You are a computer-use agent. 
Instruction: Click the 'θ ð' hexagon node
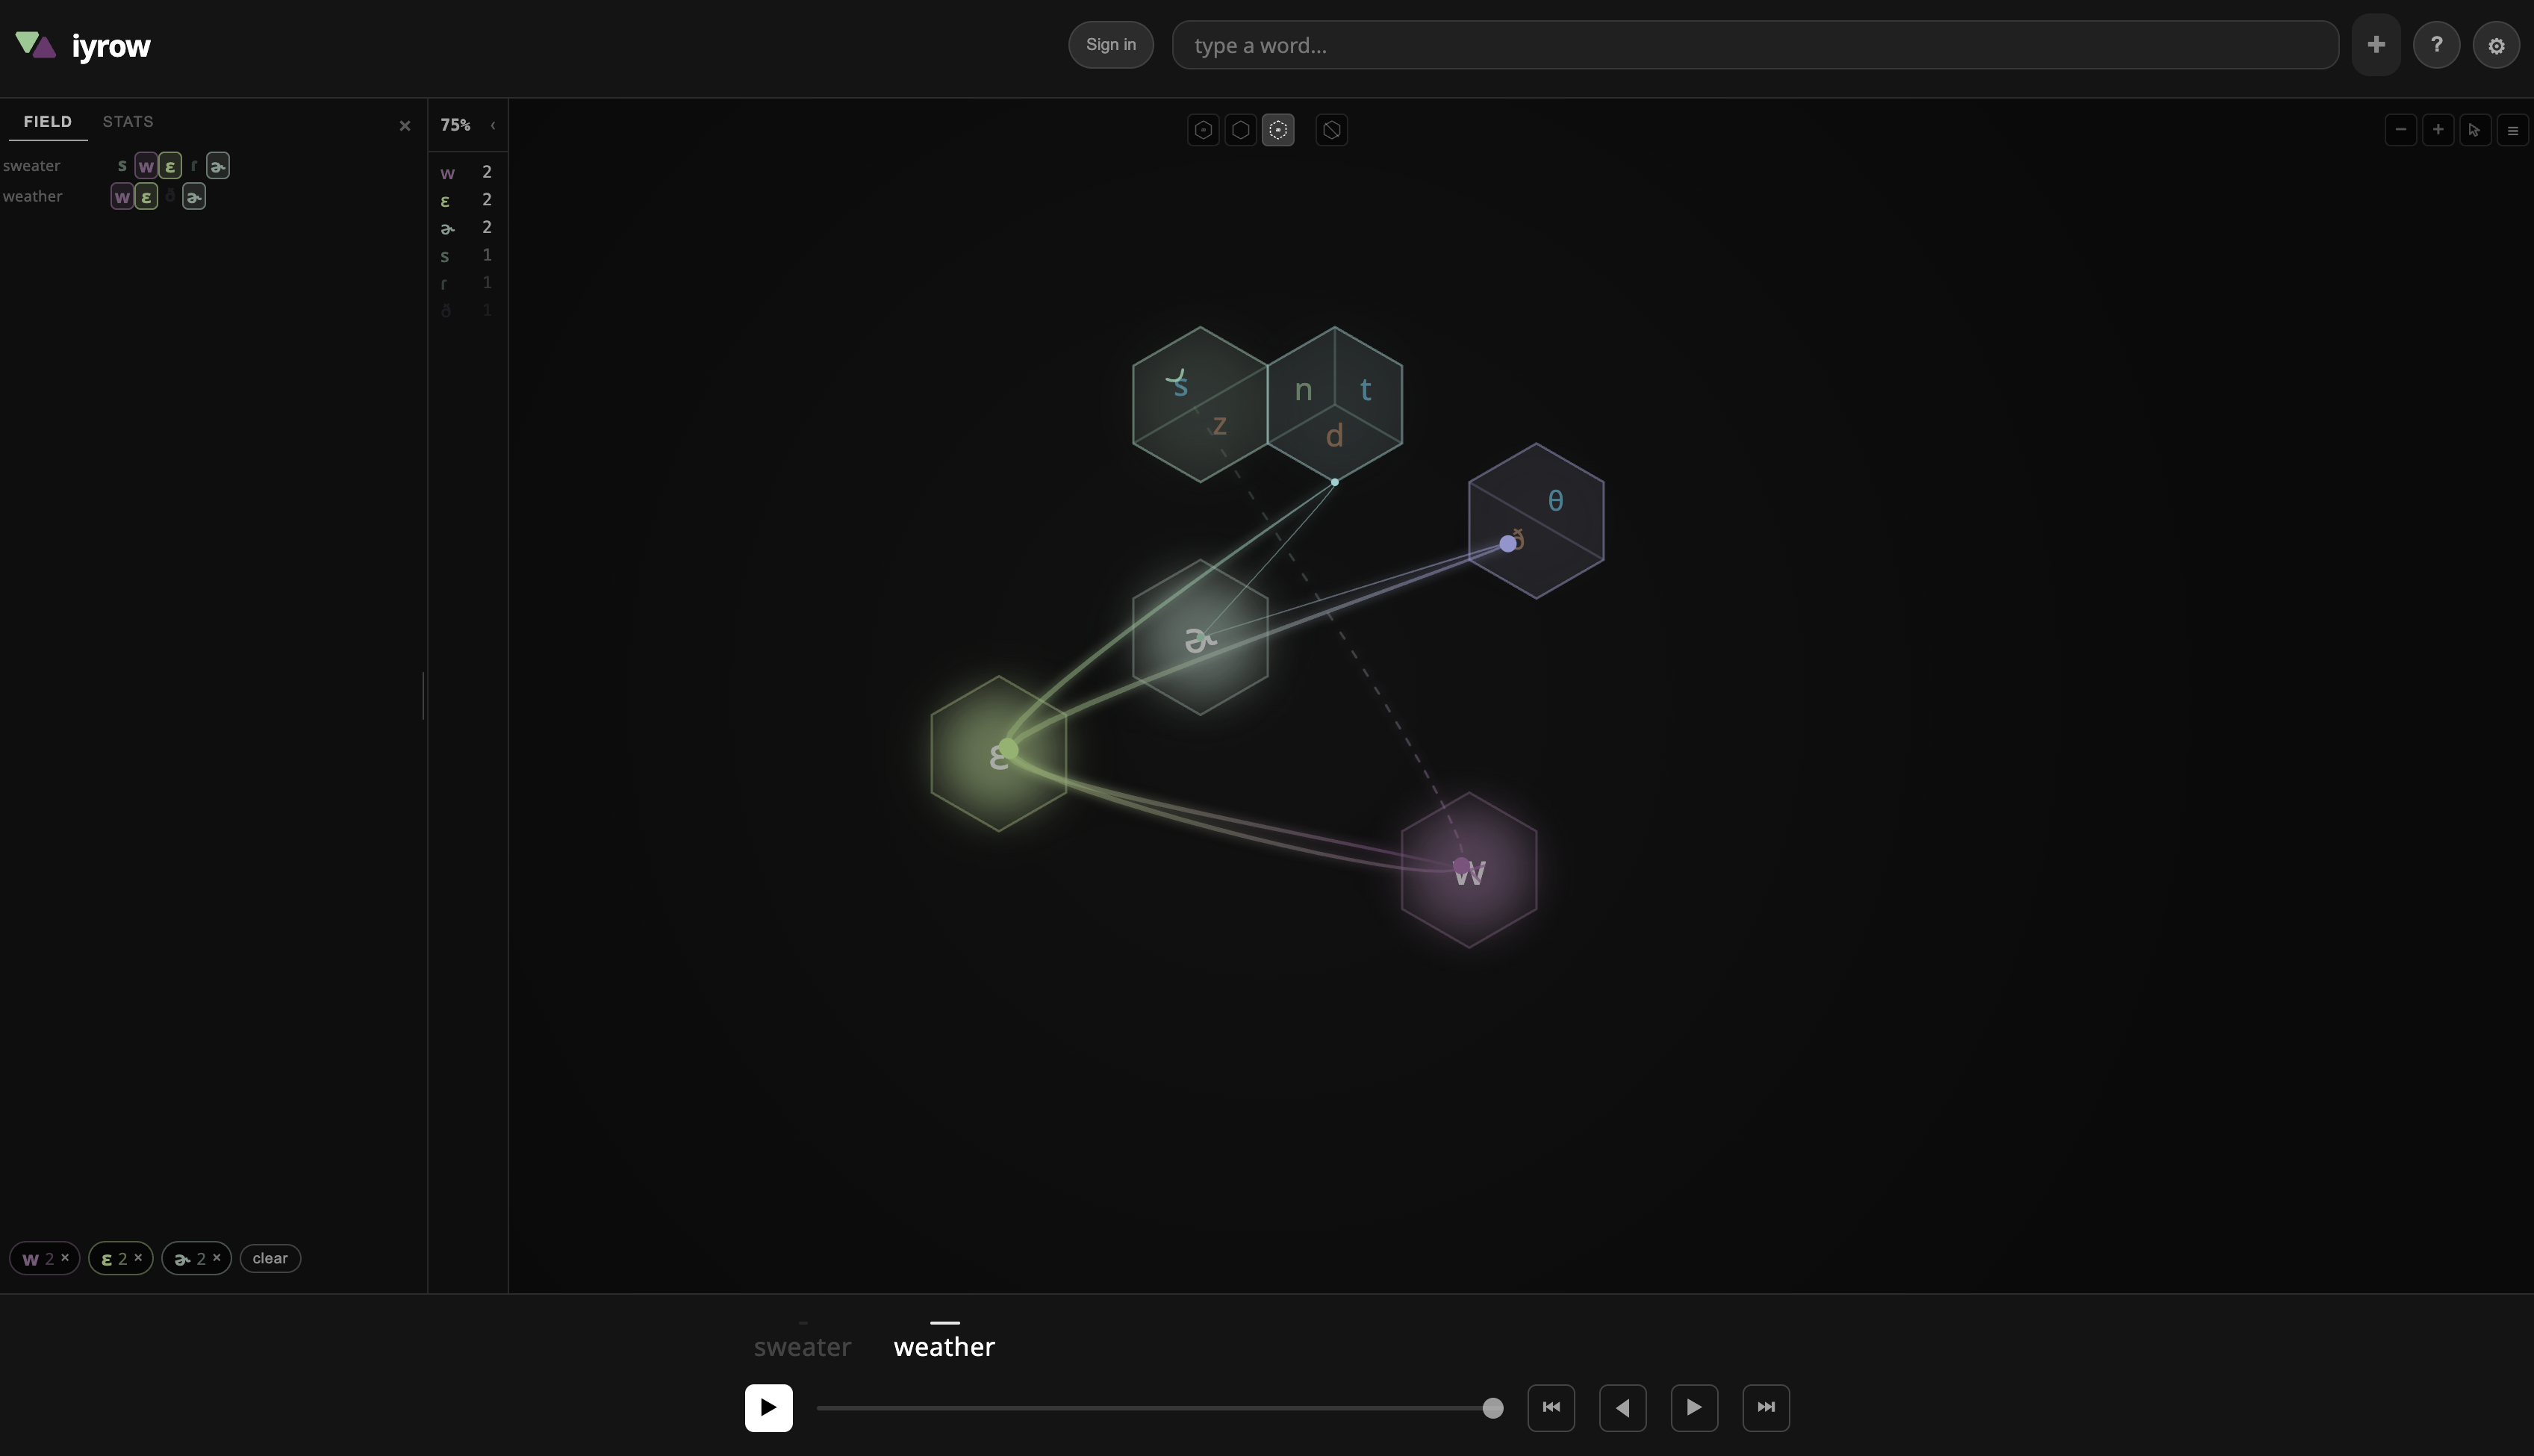(1537, 521)
